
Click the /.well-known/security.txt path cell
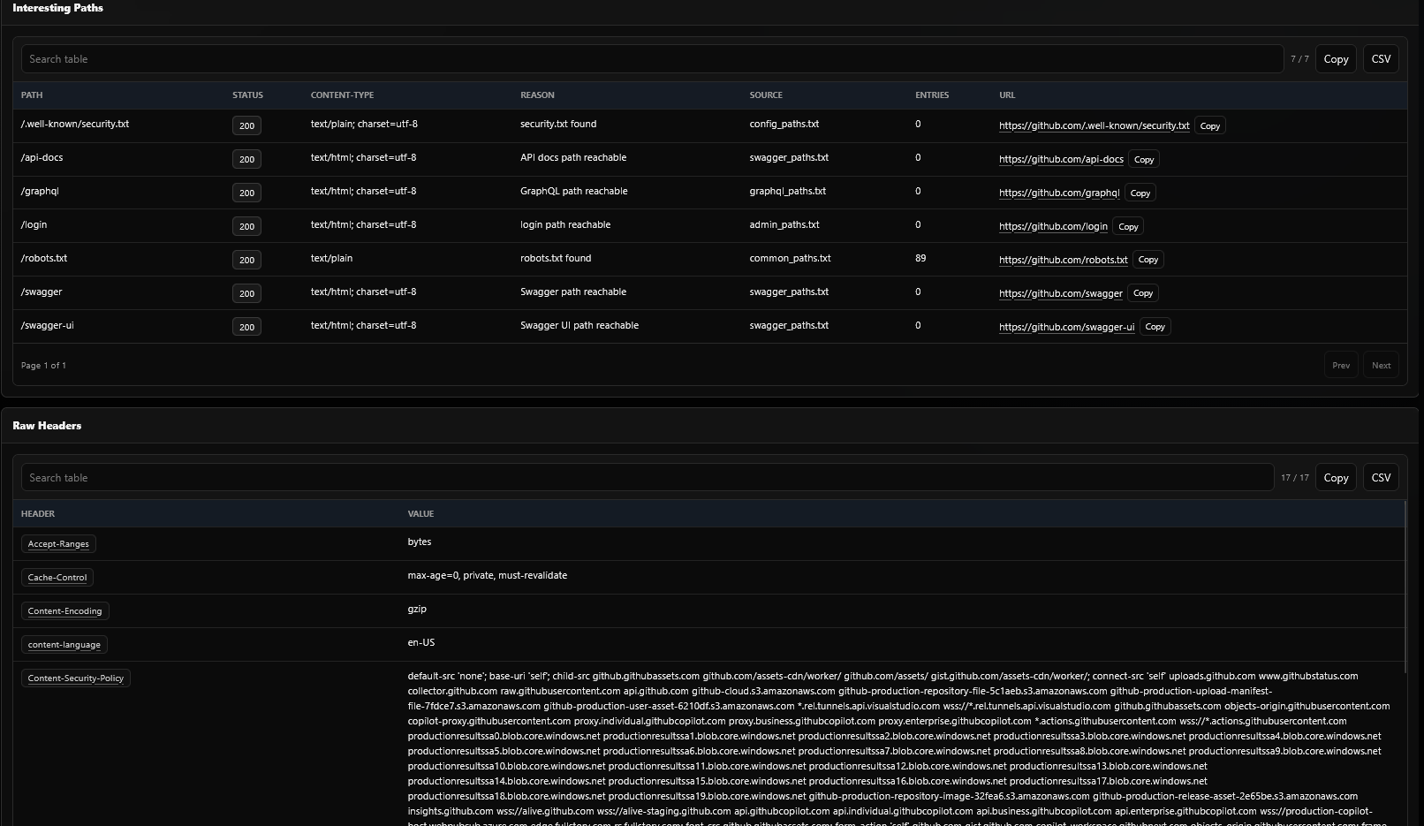pos(75,125)
